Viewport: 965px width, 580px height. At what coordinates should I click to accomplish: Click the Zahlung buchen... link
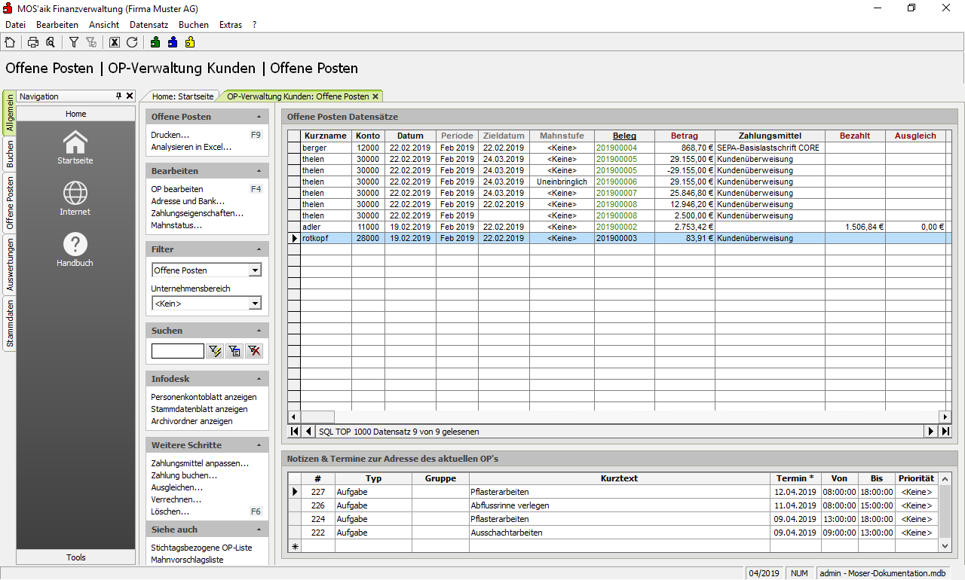184,475
